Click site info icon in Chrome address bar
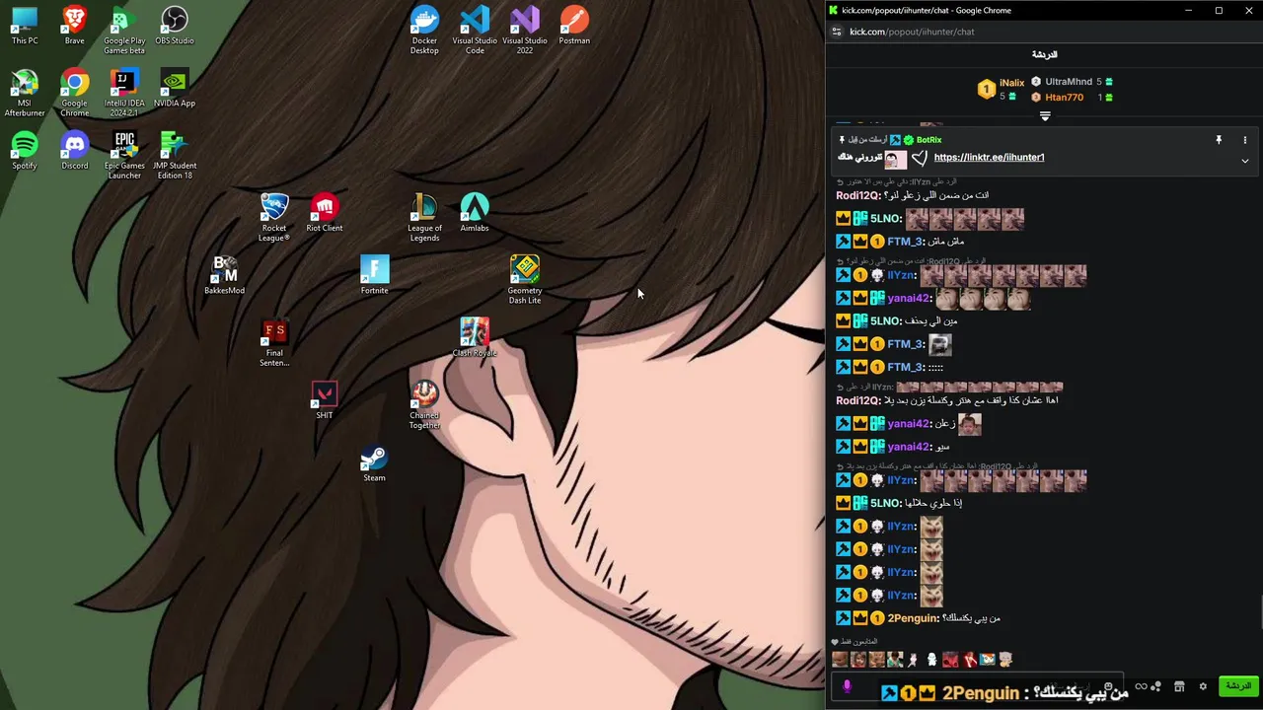The height and width of the screenshot is (710, 1263). point(837,32)
